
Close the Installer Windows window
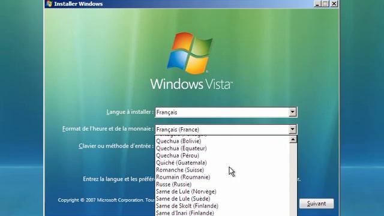coord(334,4)
